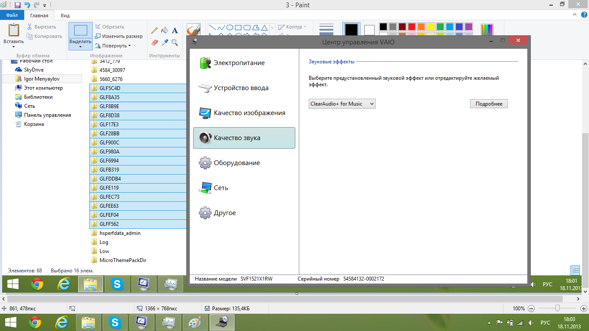Viewport: 589px width, 331px height.
Task: Activate the Text tool in Paint
Action: coord(175,31)
